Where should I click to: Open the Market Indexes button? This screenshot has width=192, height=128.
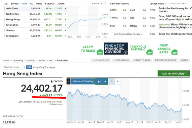click(x=121, y=60)
